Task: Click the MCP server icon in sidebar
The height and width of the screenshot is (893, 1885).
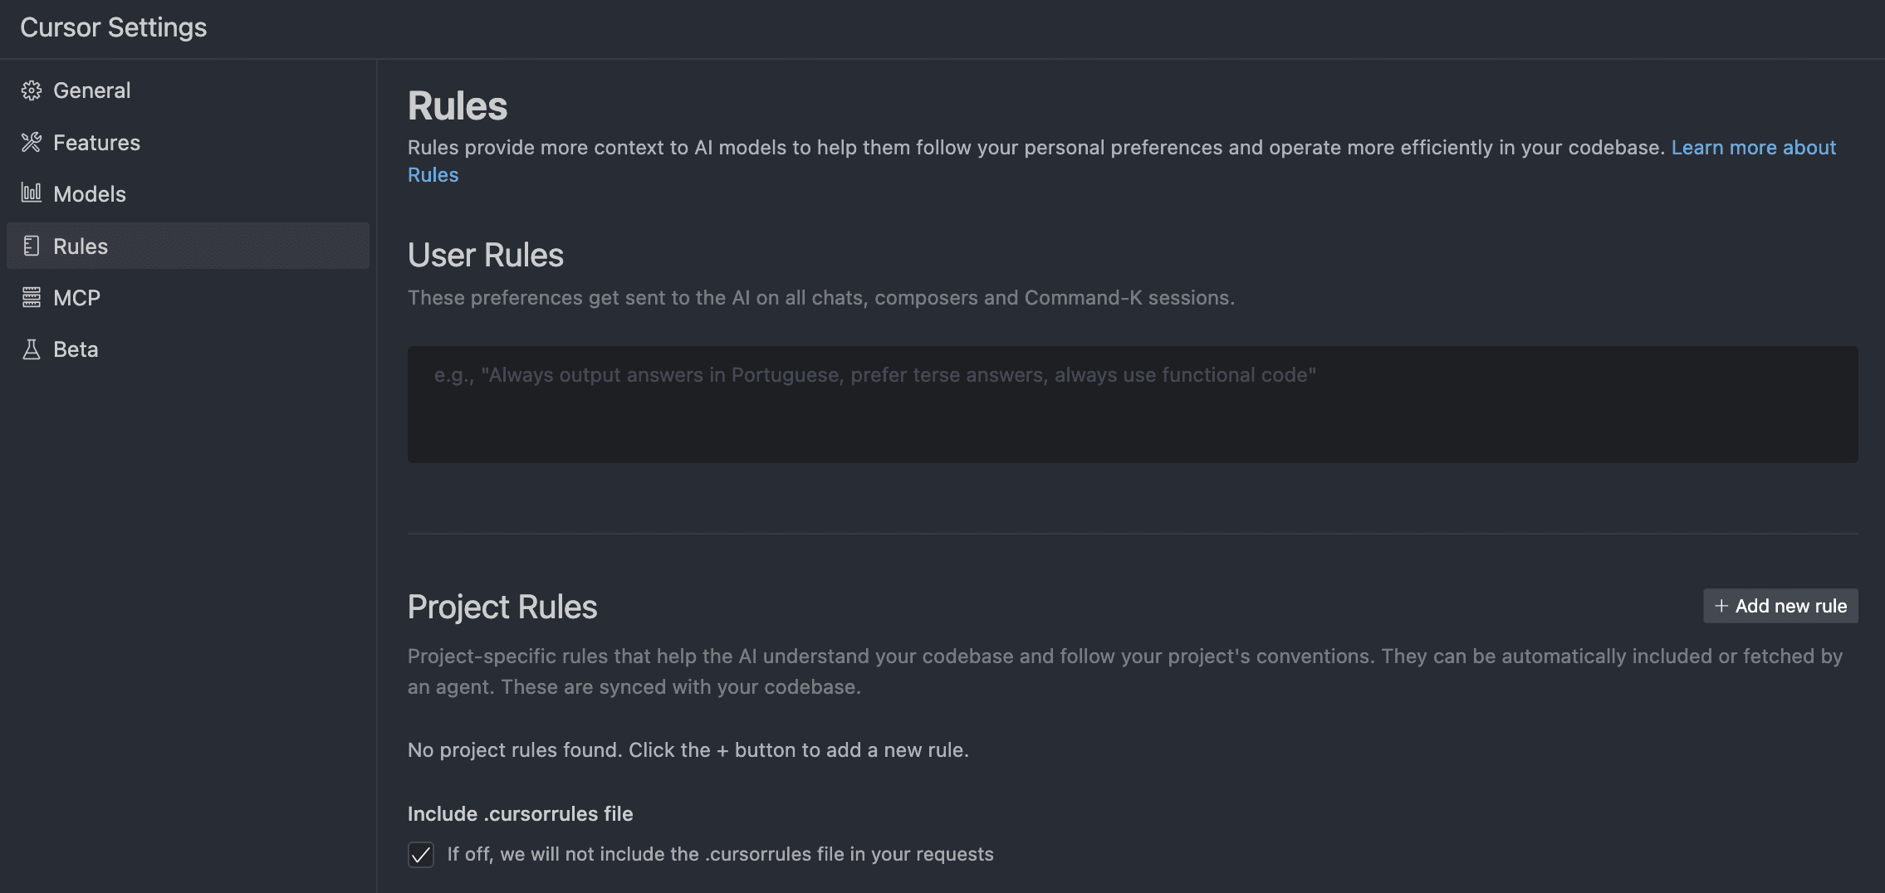Action: click(31, 297)
